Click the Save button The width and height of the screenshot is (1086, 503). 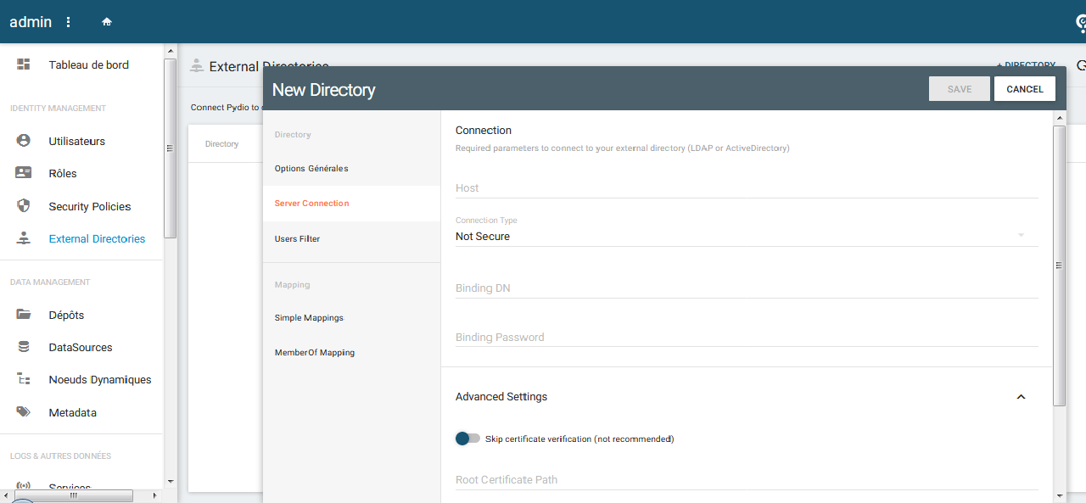click(959, 89)
